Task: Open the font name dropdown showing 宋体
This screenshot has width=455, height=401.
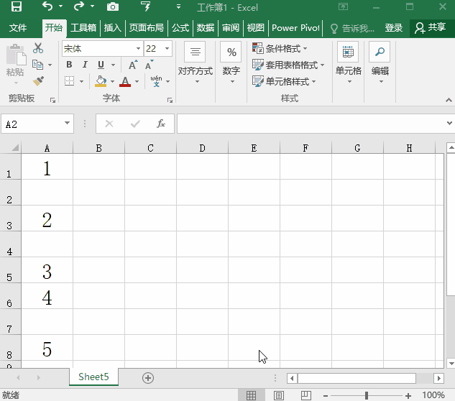Action: (139, 48)
